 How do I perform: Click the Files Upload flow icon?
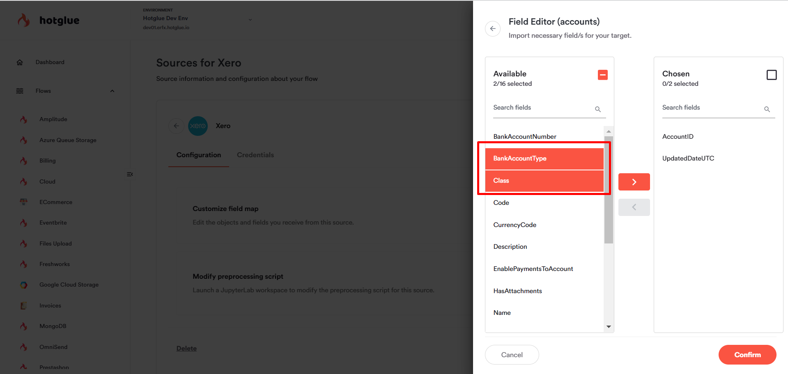click(24, 243)
